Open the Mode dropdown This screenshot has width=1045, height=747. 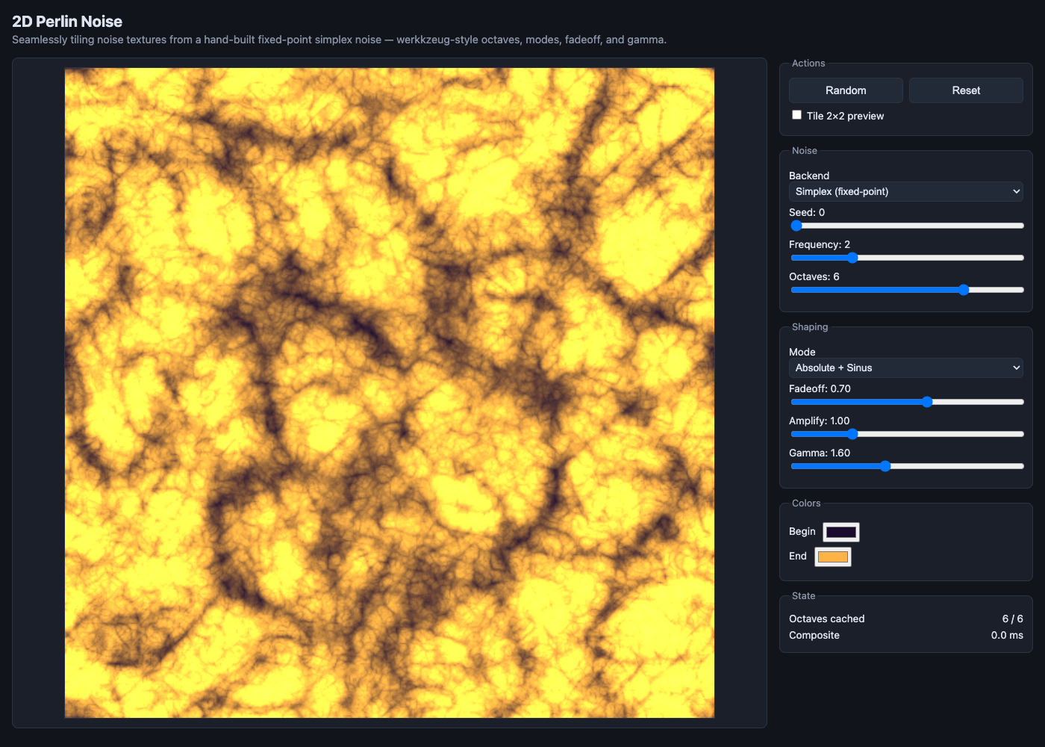tap(906, 368)
